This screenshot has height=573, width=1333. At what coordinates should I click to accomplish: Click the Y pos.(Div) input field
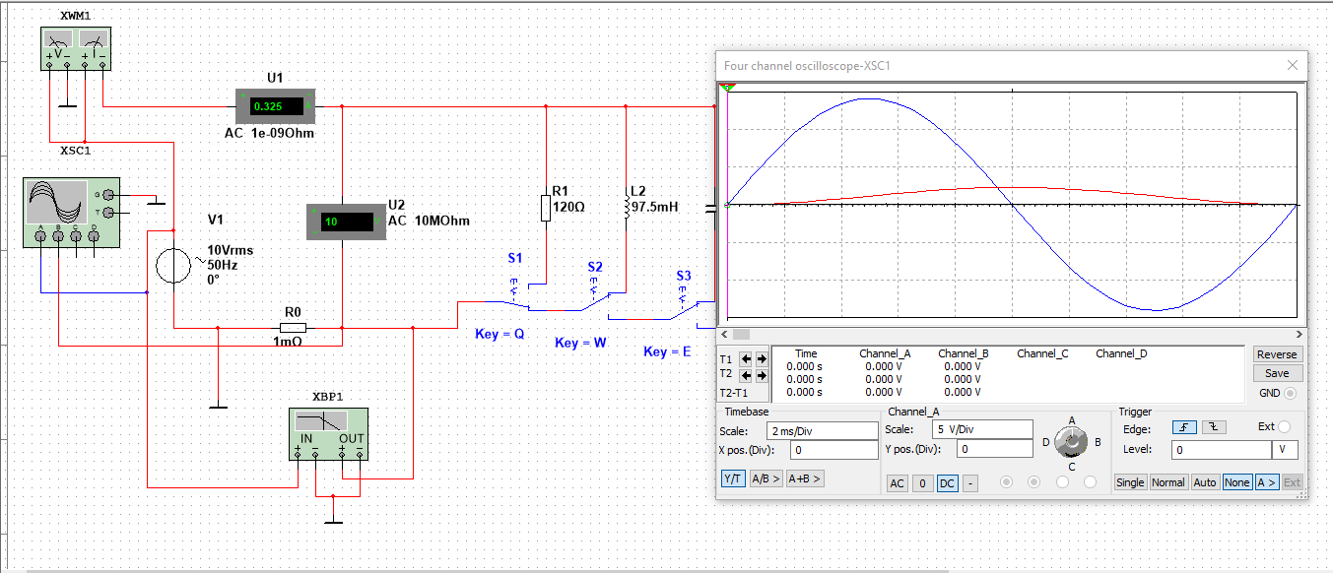tap(994, 449)
